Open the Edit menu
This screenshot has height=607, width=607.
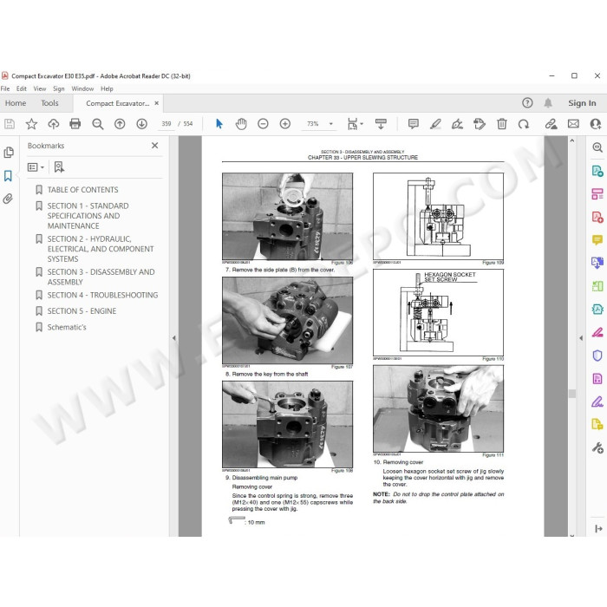pyautogui.click(x=22, y=88)
